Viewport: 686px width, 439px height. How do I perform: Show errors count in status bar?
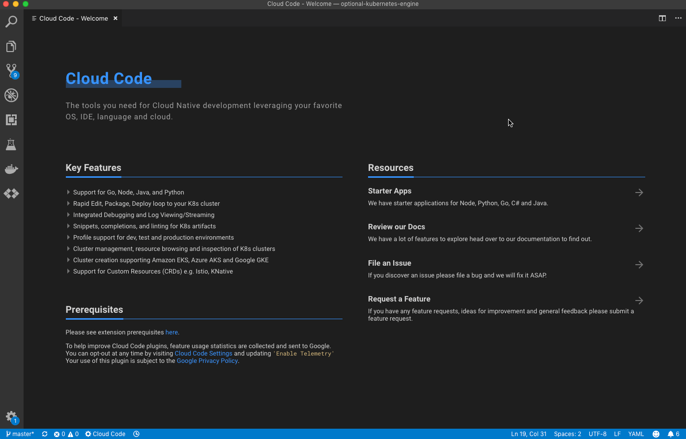59,434
